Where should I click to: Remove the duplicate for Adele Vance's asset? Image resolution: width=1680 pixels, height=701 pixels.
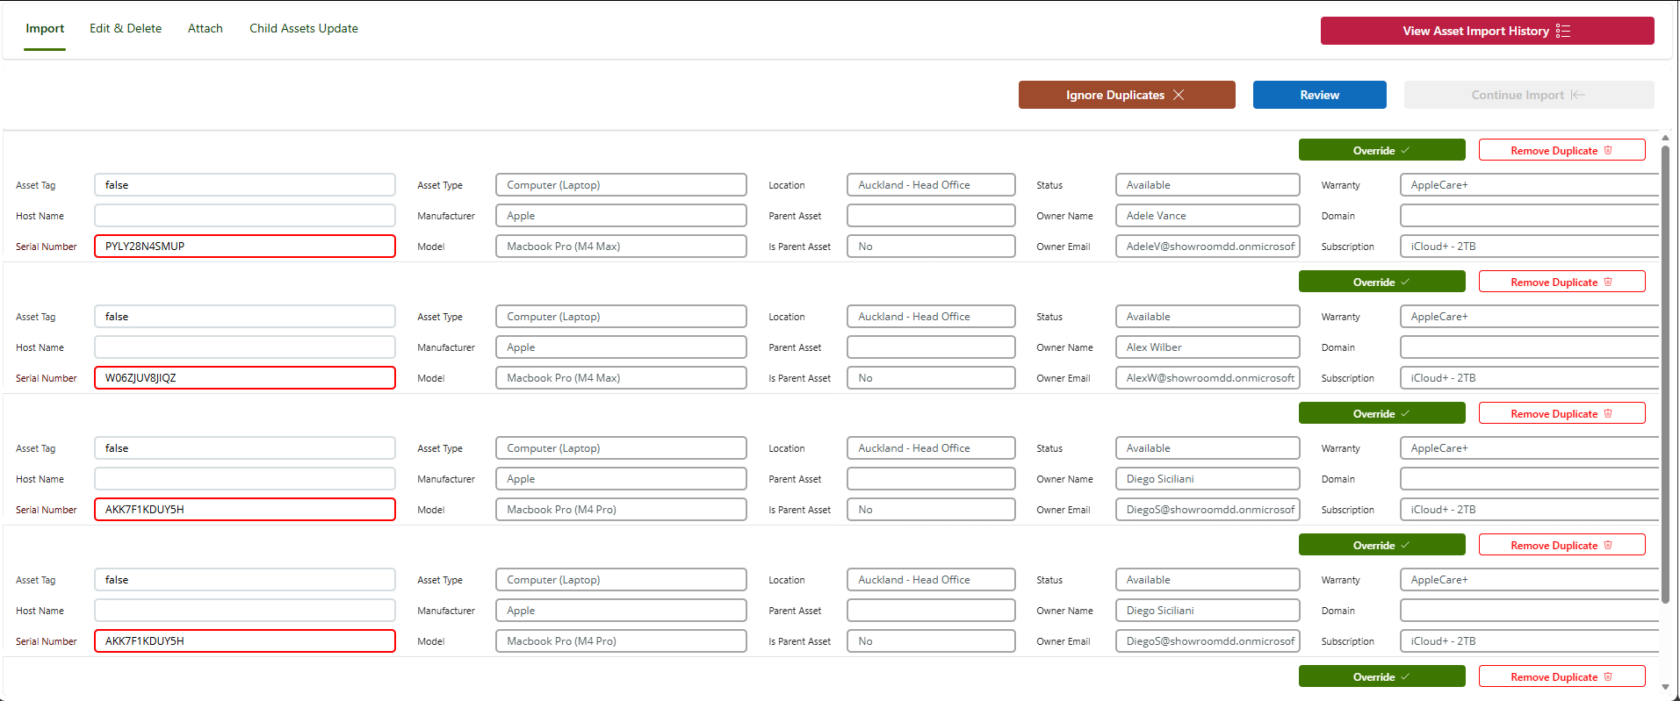point(1561,150)
